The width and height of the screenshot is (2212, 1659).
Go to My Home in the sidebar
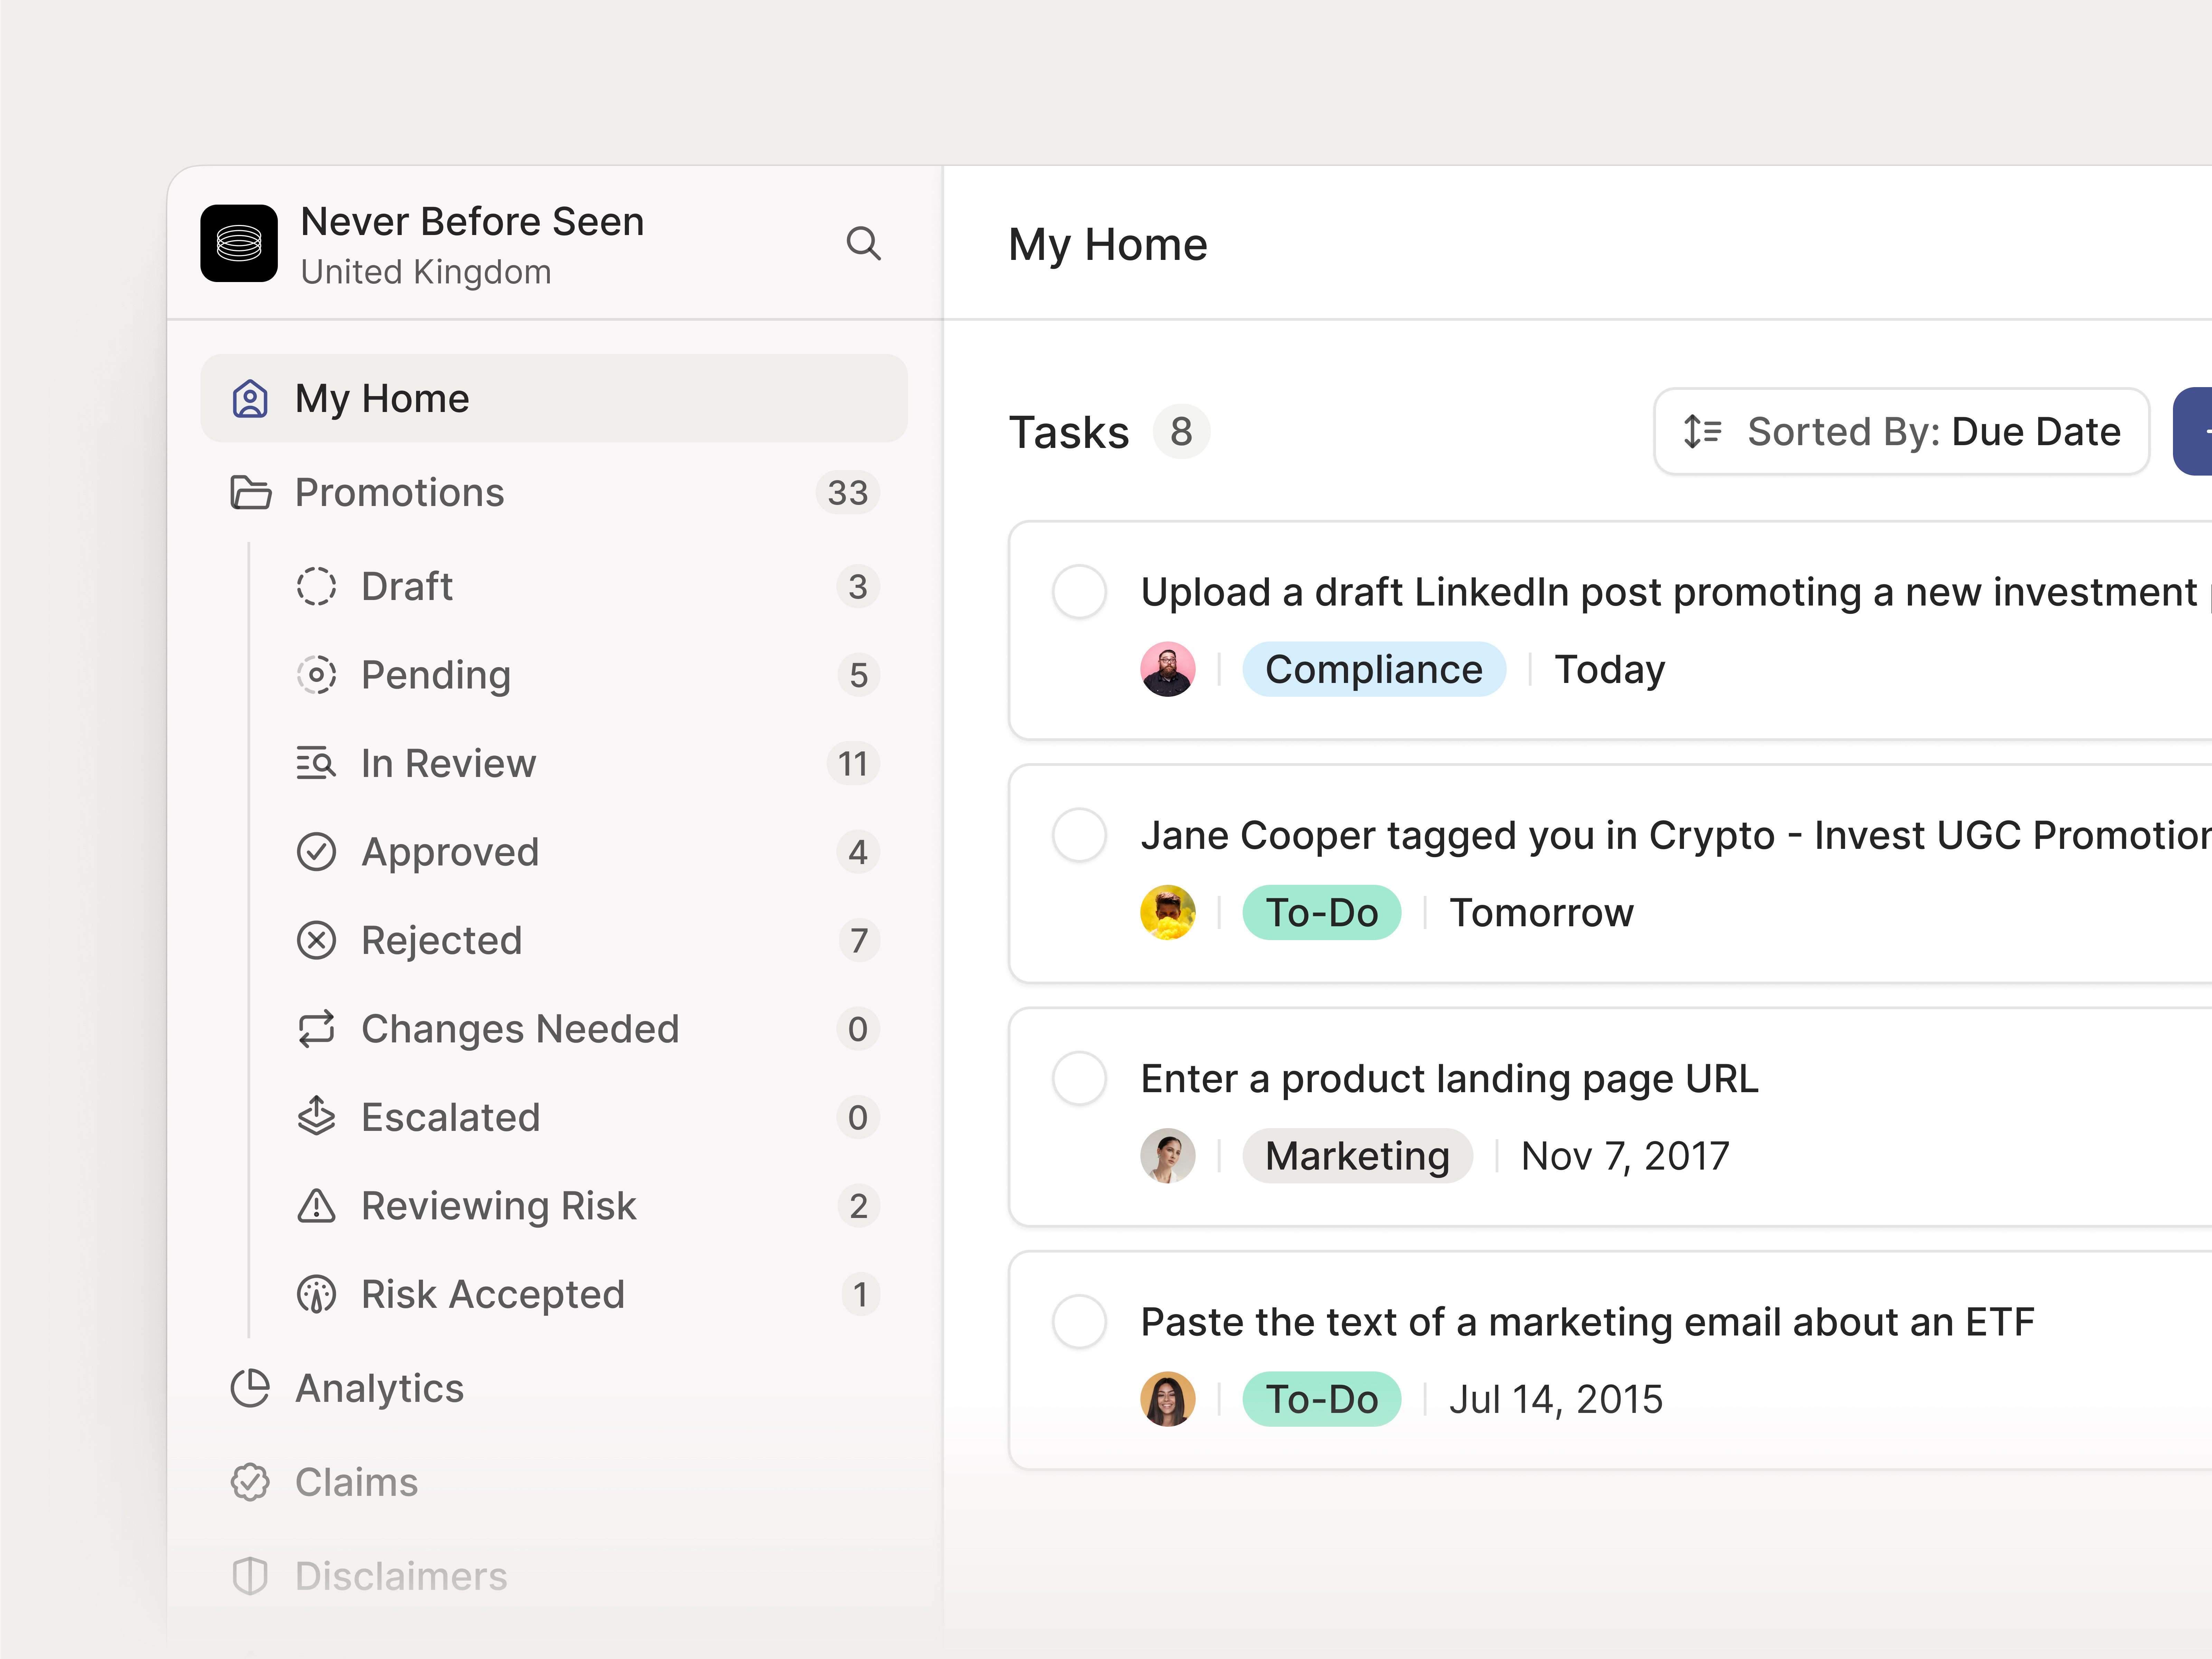coord(554,398)
